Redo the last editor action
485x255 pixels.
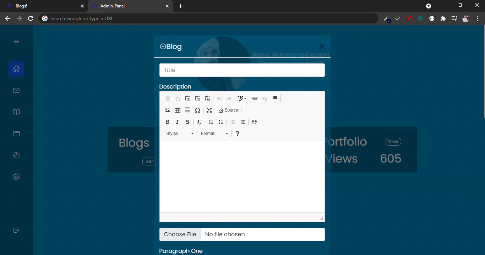tap(229, 98)
